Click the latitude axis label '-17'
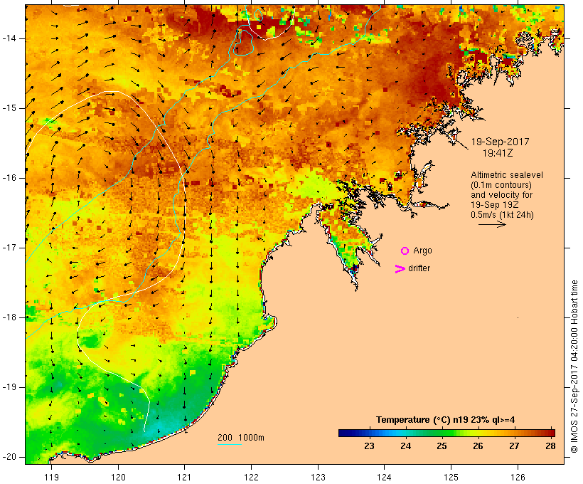 [9, 248]
